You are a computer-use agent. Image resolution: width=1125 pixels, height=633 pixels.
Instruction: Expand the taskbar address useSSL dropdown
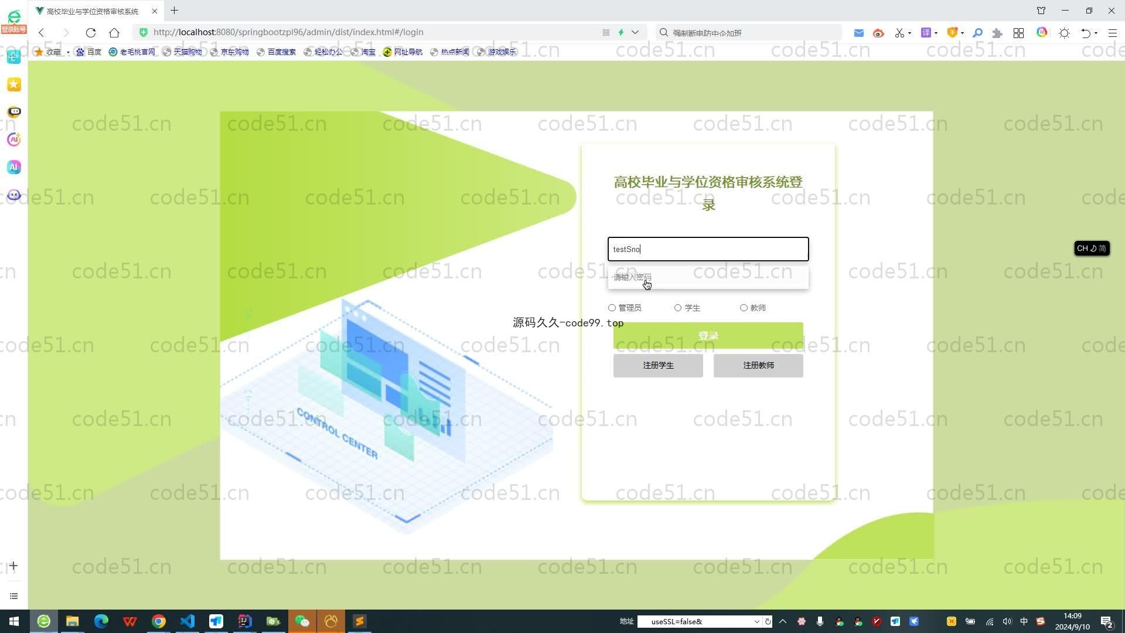pyautogui.click(x=756, y=621)
